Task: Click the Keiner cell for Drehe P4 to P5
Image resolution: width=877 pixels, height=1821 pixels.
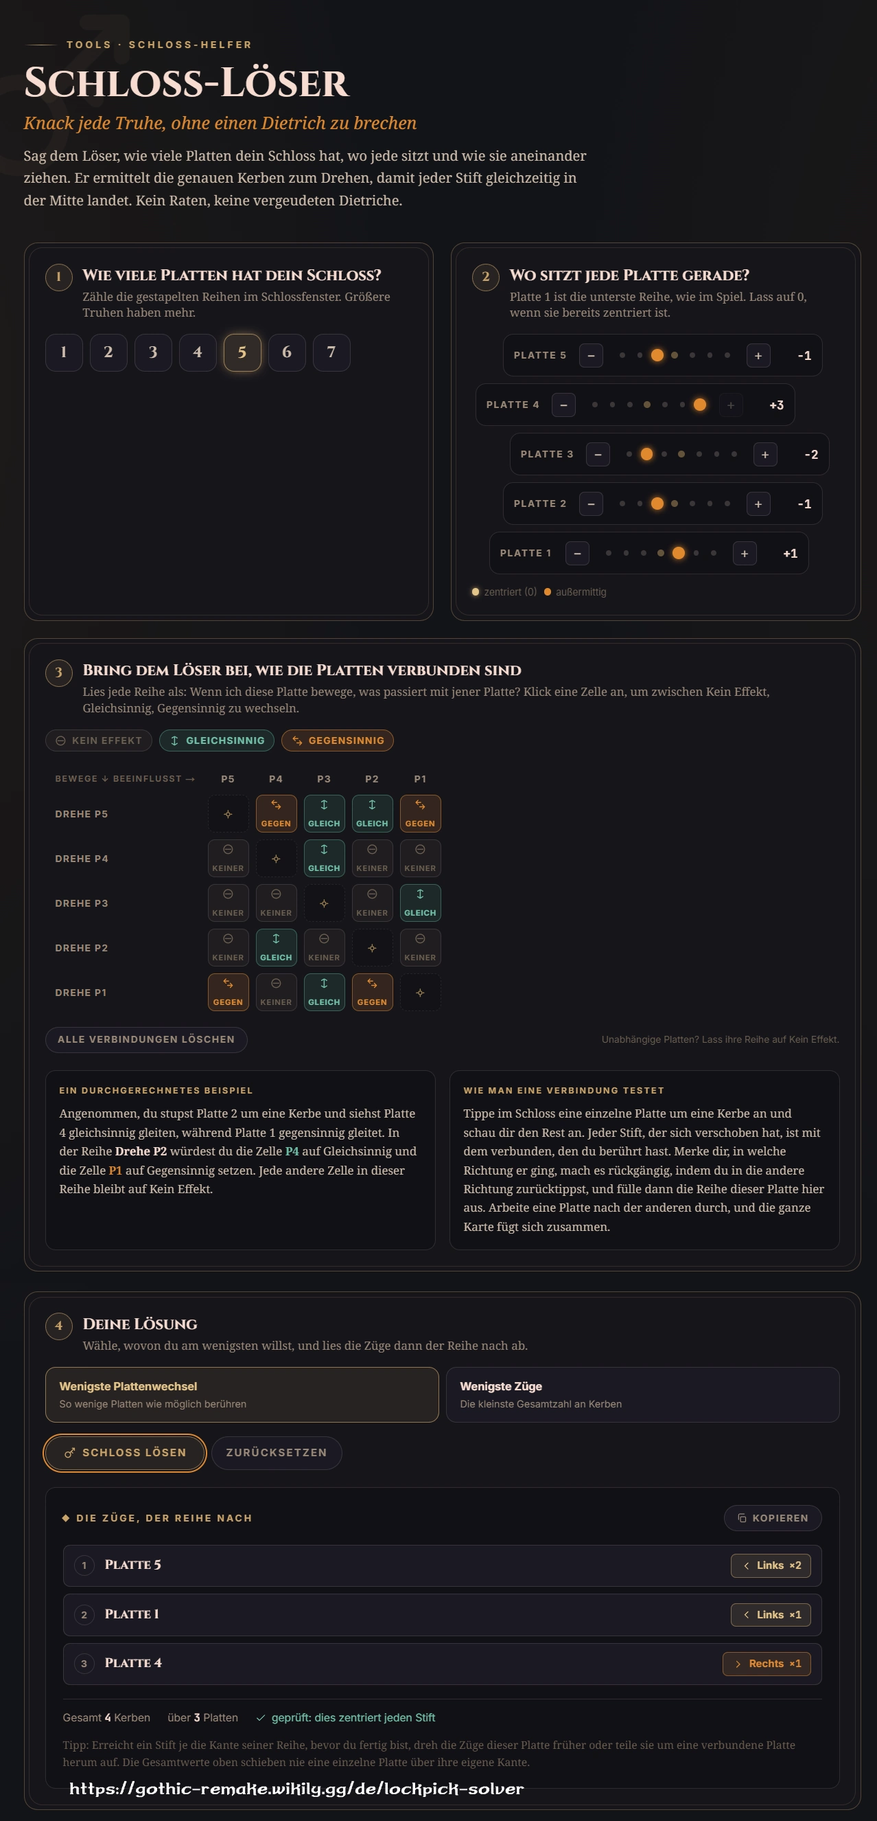Action: pyautogui.click(x=228, y=858)
